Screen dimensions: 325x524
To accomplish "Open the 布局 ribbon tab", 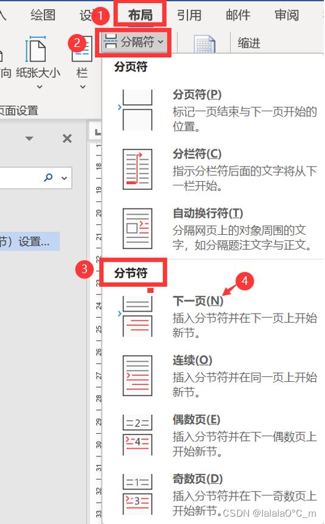I will pos(141,15).
